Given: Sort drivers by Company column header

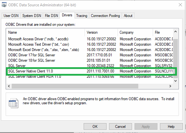Looking at the screenshot, I should tap(135, 32).
